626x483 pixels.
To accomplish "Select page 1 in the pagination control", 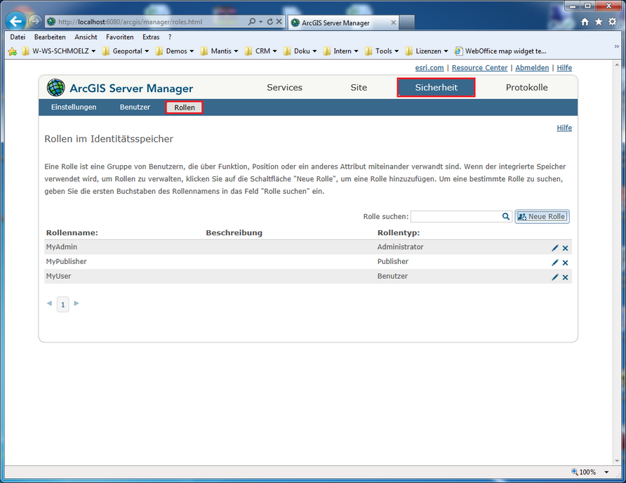I will [x=62, y=304].
